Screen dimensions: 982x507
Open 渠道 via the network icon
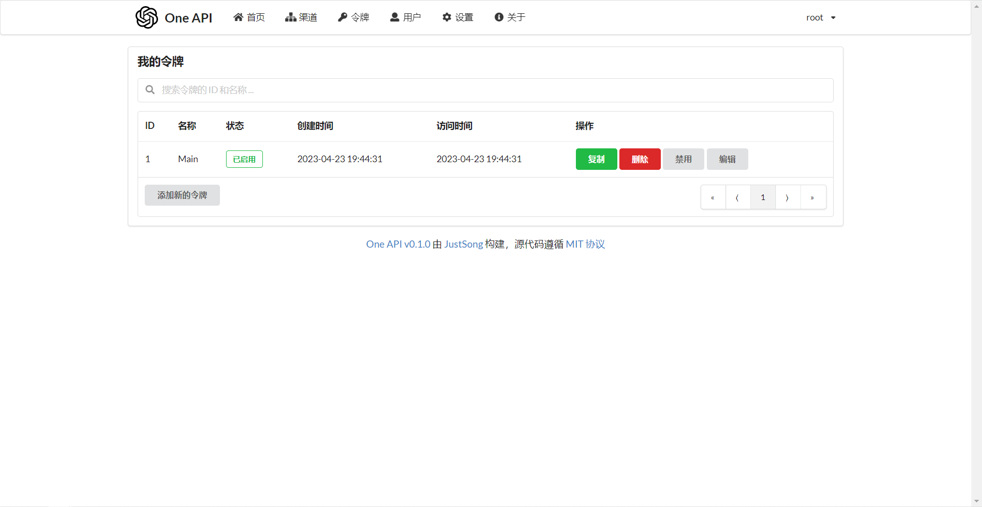[290, 17]
